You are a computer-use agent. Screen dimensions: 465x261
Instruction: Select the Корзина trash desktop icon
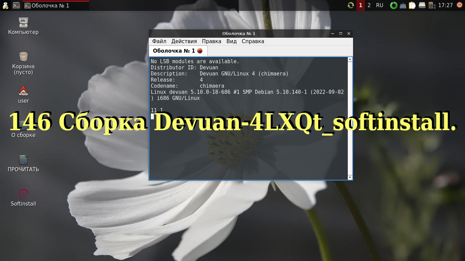click(23, 63)
